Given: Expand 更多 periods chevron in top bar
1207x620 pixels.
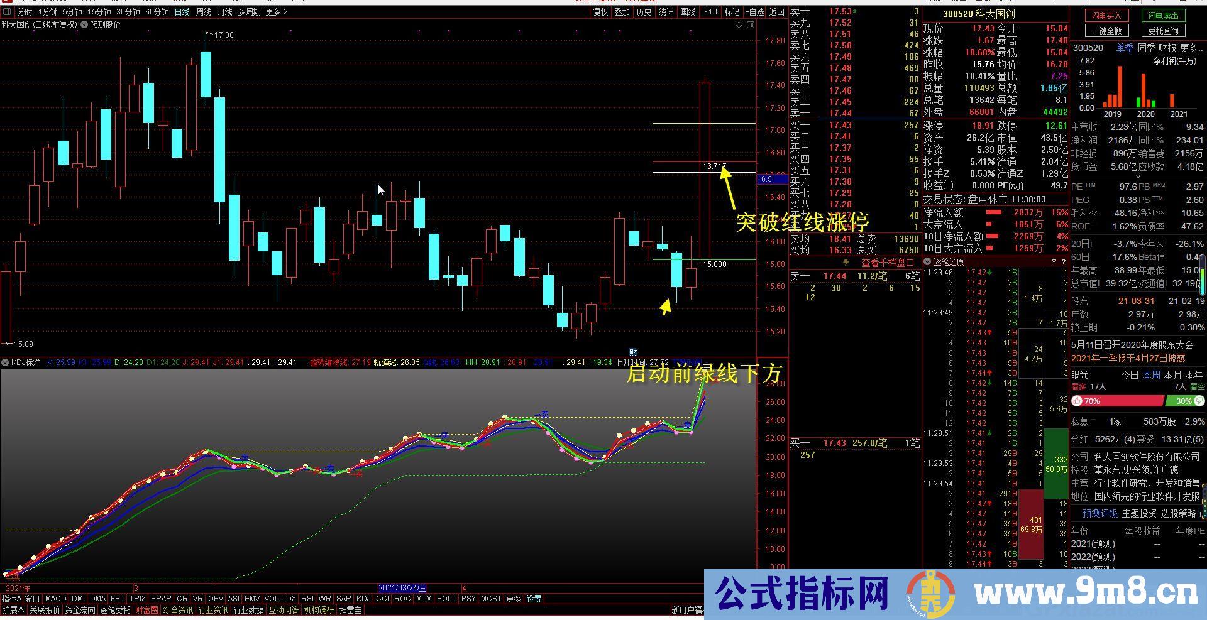Looking at the screenshot, I should tap(276, 12).
